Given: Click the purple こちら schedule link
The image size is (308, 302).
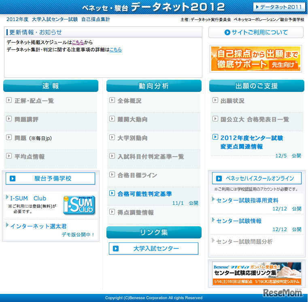Looking at the screenshot, I should pyautogui.click(x=78, y=42).
